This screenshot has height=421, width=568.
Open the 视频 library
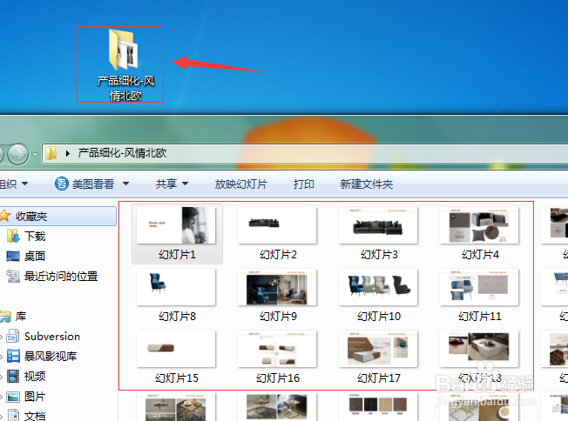click(x=35, y=376)
